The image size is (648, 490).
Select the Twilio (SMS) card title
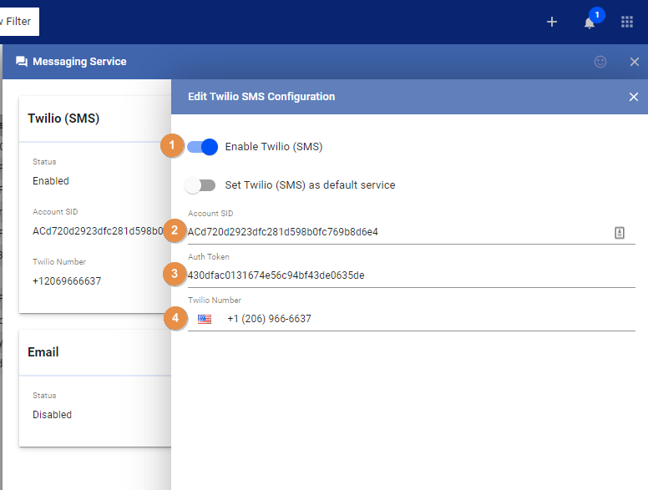coord(63,119)
